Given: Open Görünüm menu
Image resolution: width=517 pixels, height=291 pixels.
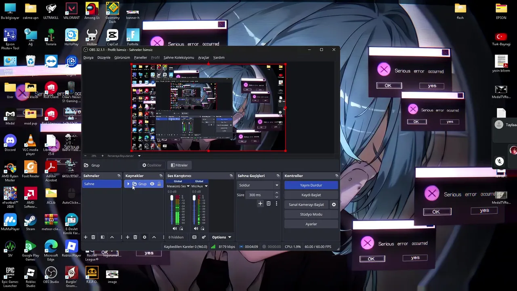Looking at the screenshot, I should click(x=122, y=57).
